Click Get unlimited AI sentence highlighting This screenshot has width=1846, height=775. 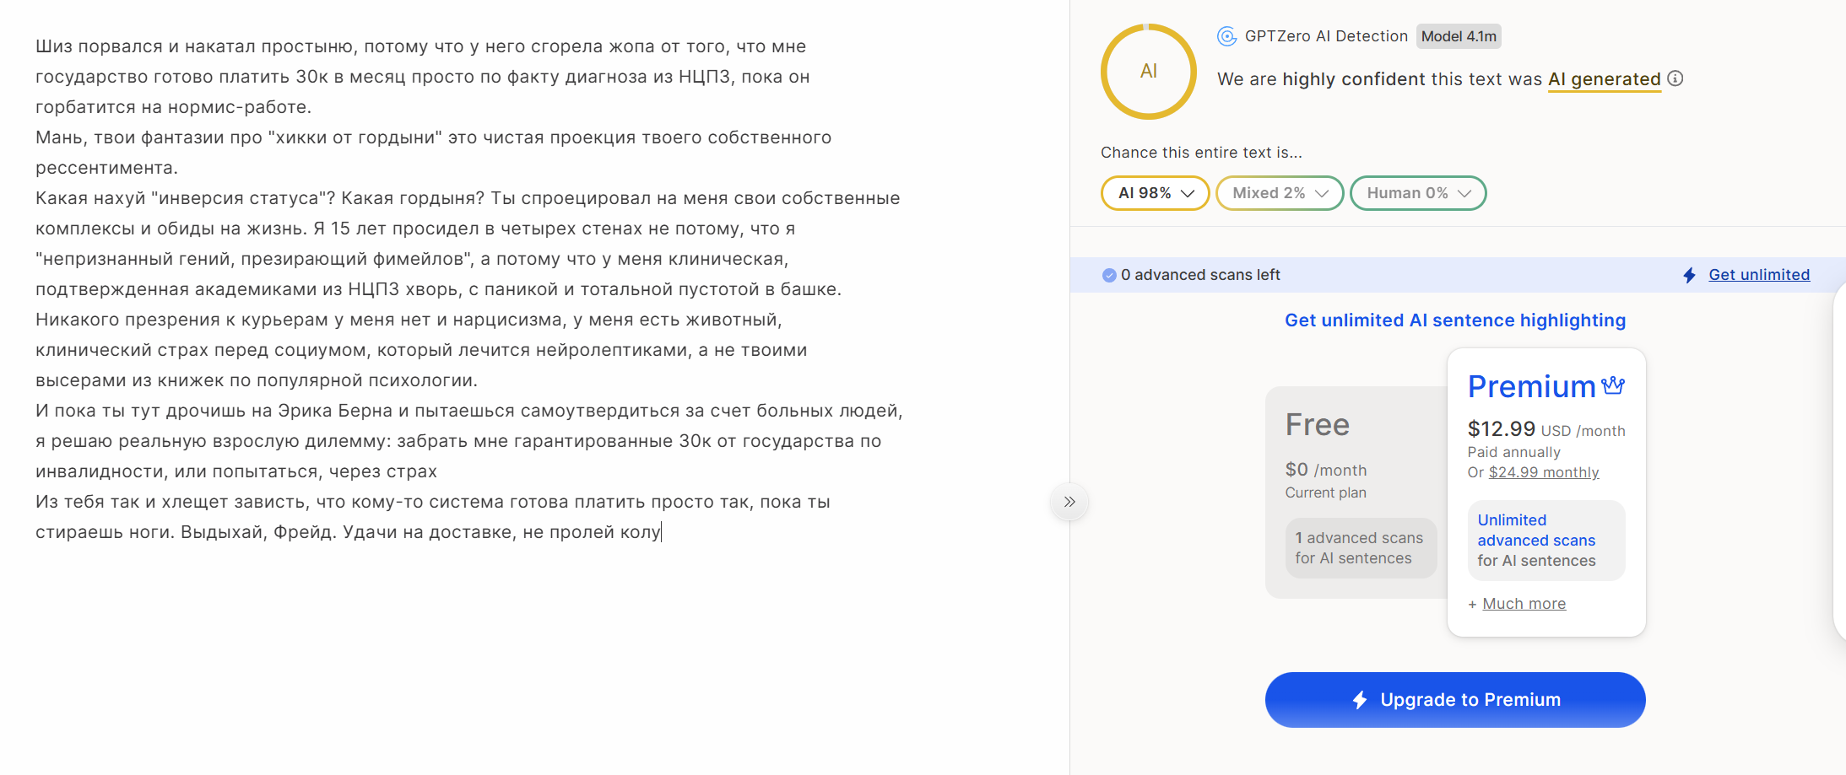1455,320
